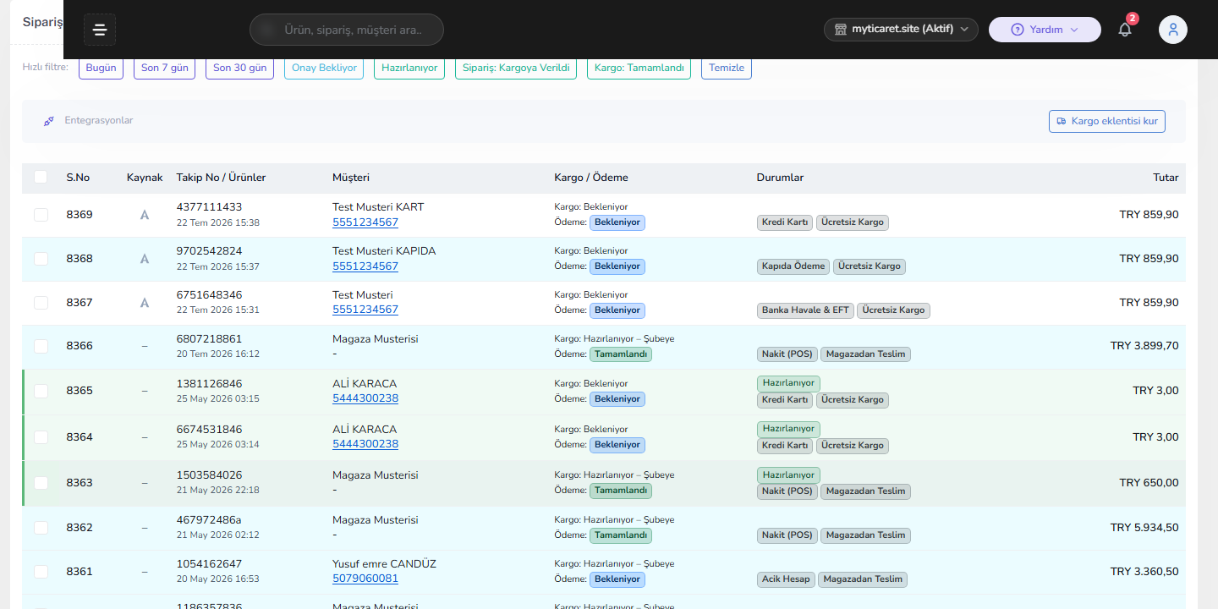Click the Kargo eklentisi kur button
The image size is (1218, 609).
pyautogui.click(x=1107, y=122)
